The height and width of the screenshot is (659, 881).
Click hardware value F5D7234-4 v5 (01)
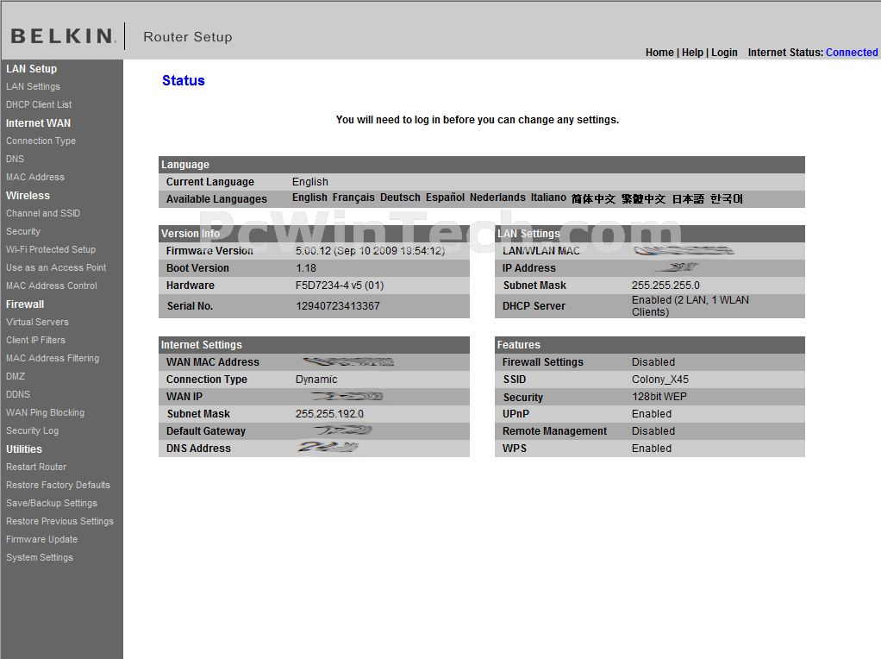coord(340,286)
